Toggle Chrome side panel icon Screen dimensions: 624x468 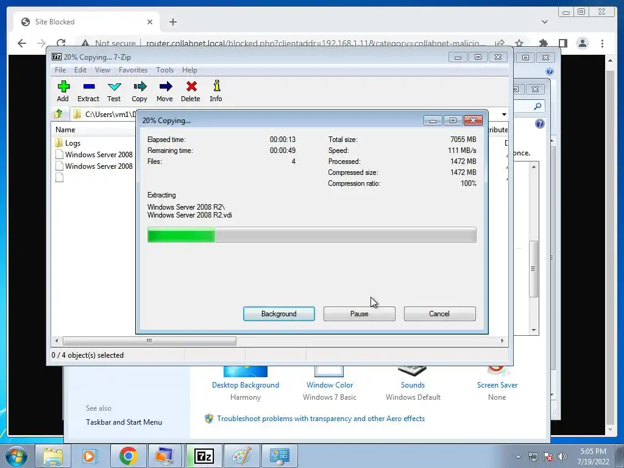click(x=562, y=43)
